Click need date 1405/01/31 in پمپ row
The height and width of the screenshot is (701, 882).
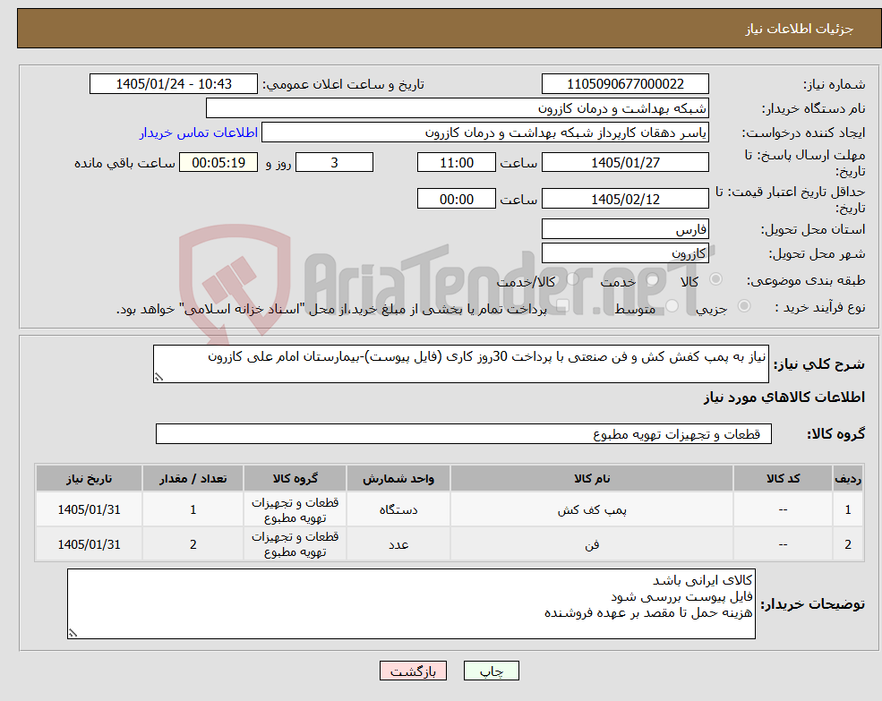tap(89, 509)
